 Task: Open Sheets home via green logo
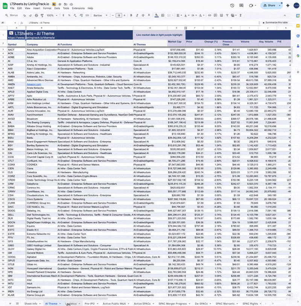[5, 6]
